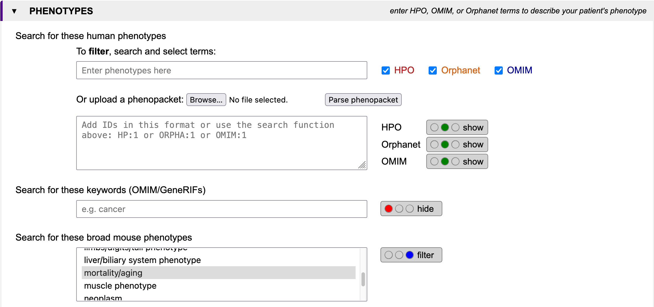The width and height of the screenshot is (654, 307).
Task: Collapse the PHENOTYPES section triangle
Action: click(x=14, y=11)
